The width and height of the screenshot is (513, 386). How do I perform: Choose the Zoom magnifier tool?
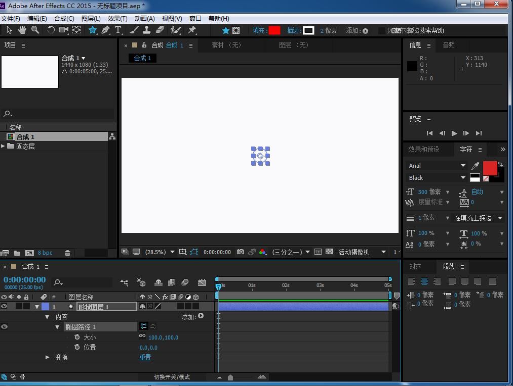tap(35, 30)
